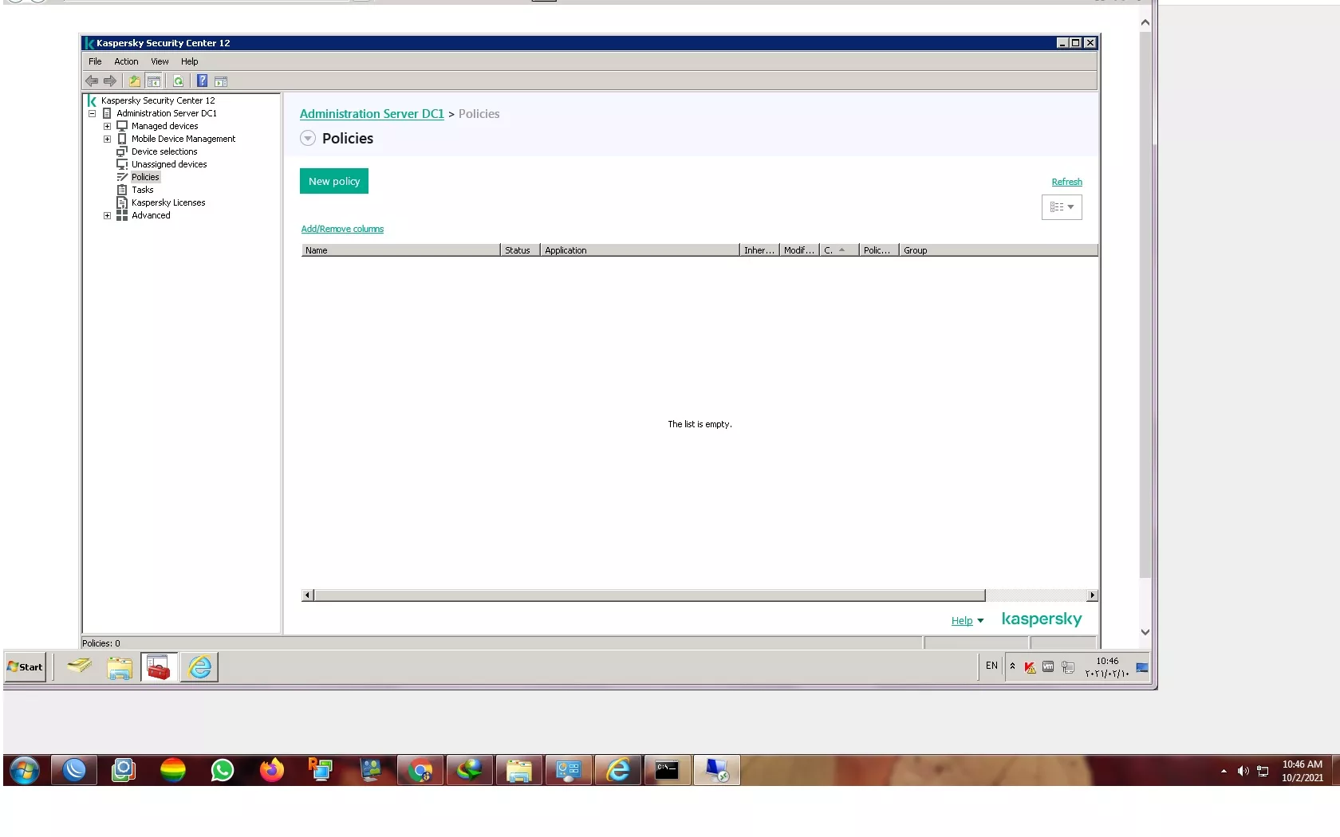
Task: Sort by the Polic... column header
Action: pyautogui.click(x=879, y=250)
